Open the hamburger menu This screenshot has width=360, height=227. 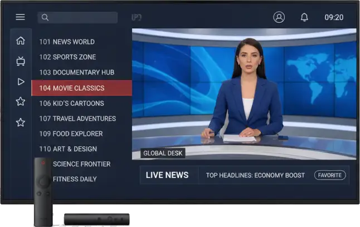tap(20, 17)
